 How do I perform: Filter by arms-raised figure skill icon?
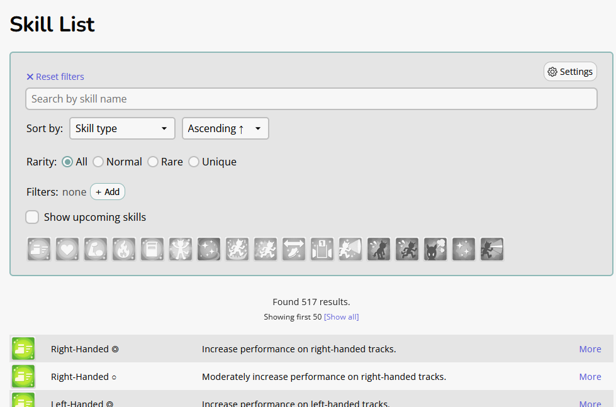(x=181, y=249)
